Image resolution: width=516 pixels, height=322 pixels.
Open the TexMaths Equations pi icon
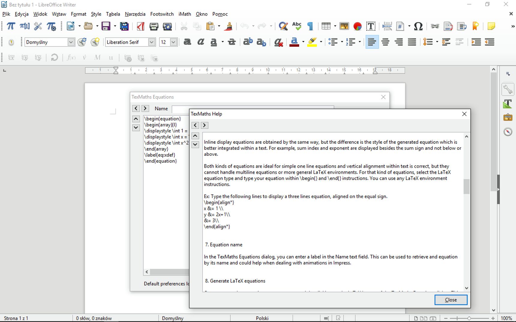click(x=10, y=26)
